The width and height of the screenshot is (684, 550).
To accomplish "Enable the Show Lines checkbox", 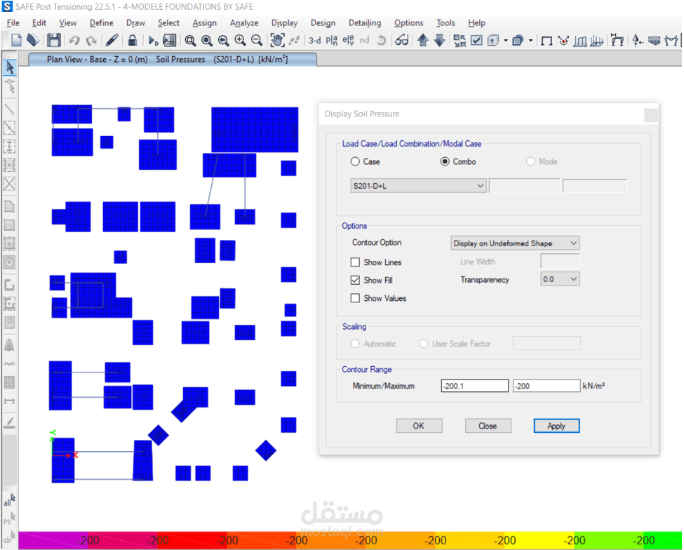I will (x=355, y=262).
